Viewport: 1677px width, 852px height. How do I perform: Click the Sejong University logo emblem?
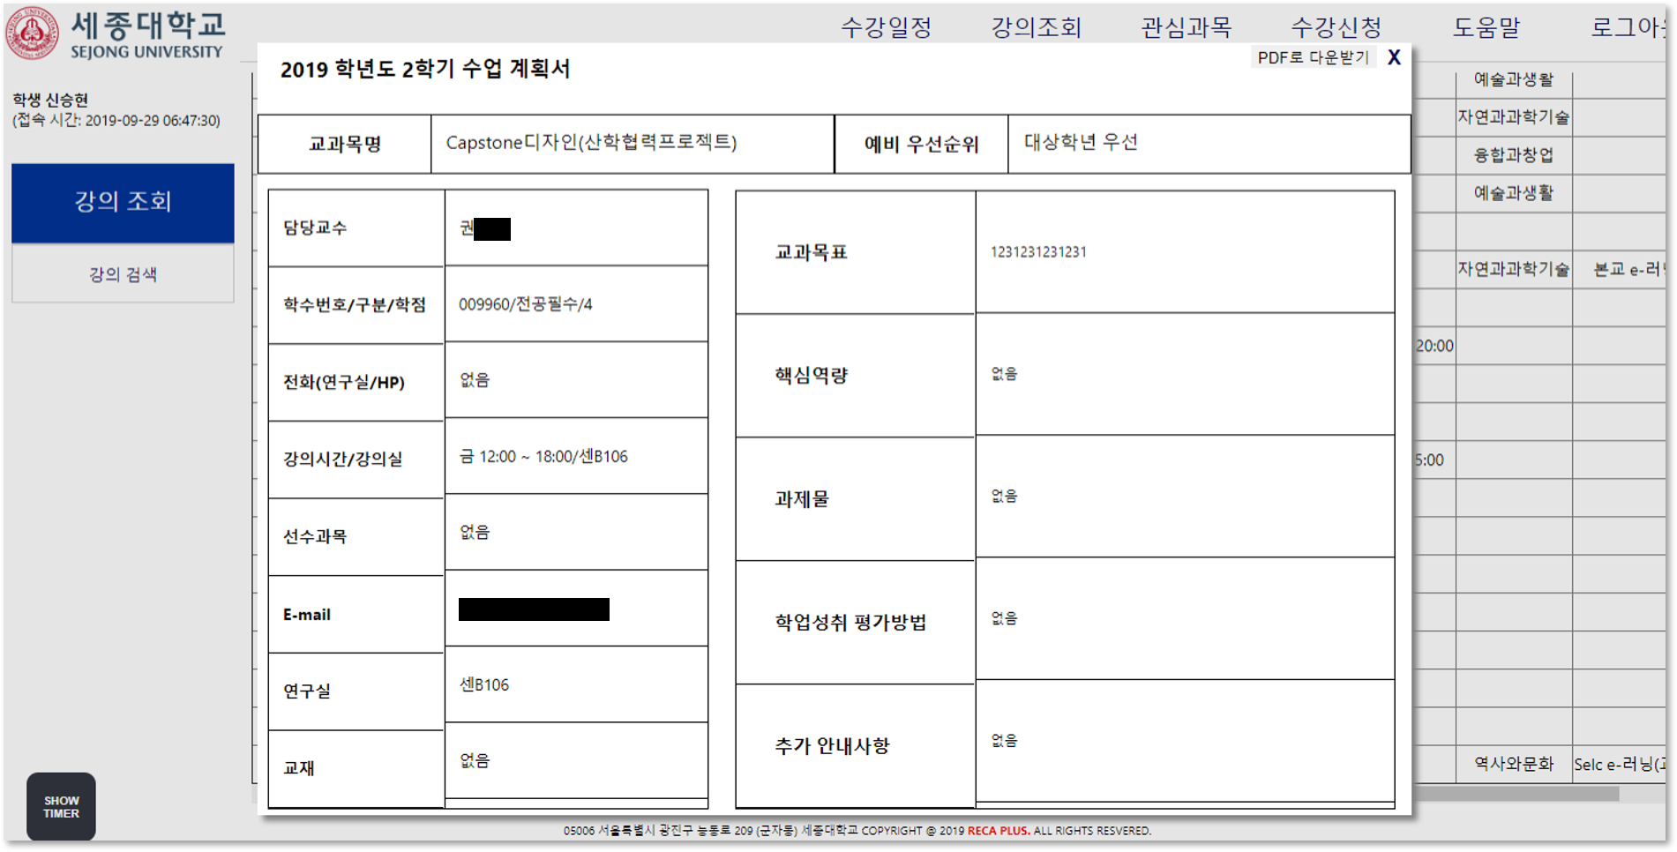(x=33, y=33)
